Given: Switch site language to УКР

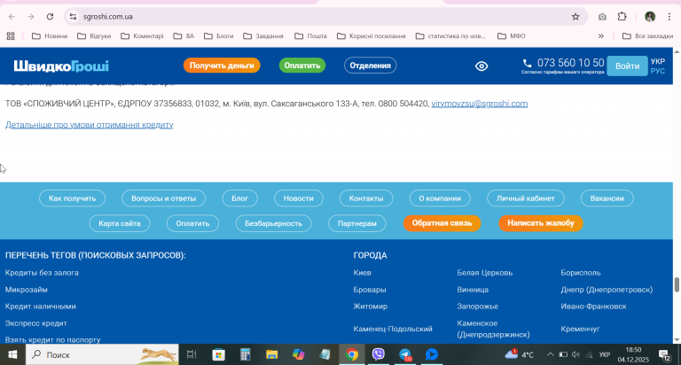Looking at the screenshot, I should 658,62.
